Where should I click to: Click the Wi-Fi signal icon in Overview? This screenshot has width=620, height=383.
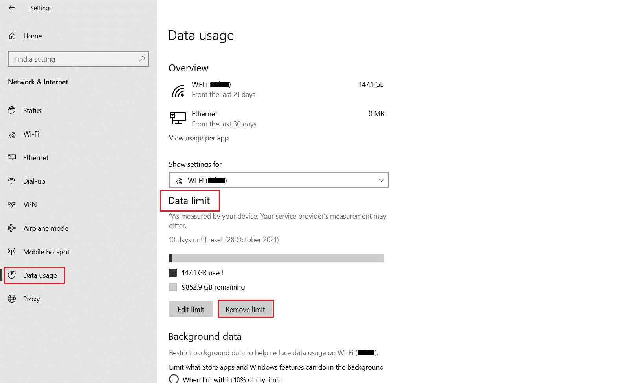coord(178,90)
